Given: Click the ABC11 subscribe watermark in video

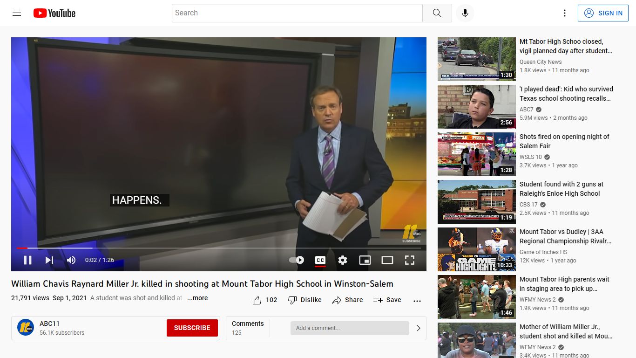Looking at the screenshot, I should pyautogui.click(x=412, y=234).
